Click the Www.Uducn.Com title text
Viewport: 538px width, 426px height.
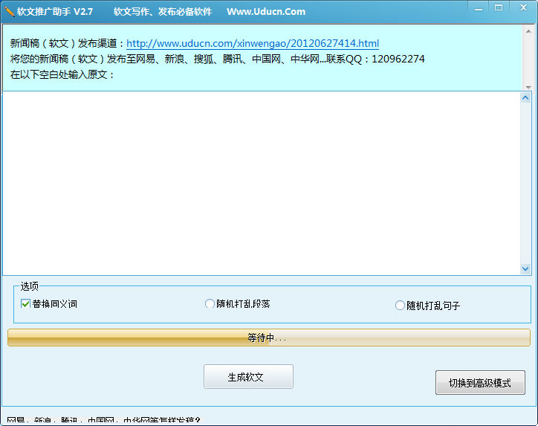(x=266, y=12)
